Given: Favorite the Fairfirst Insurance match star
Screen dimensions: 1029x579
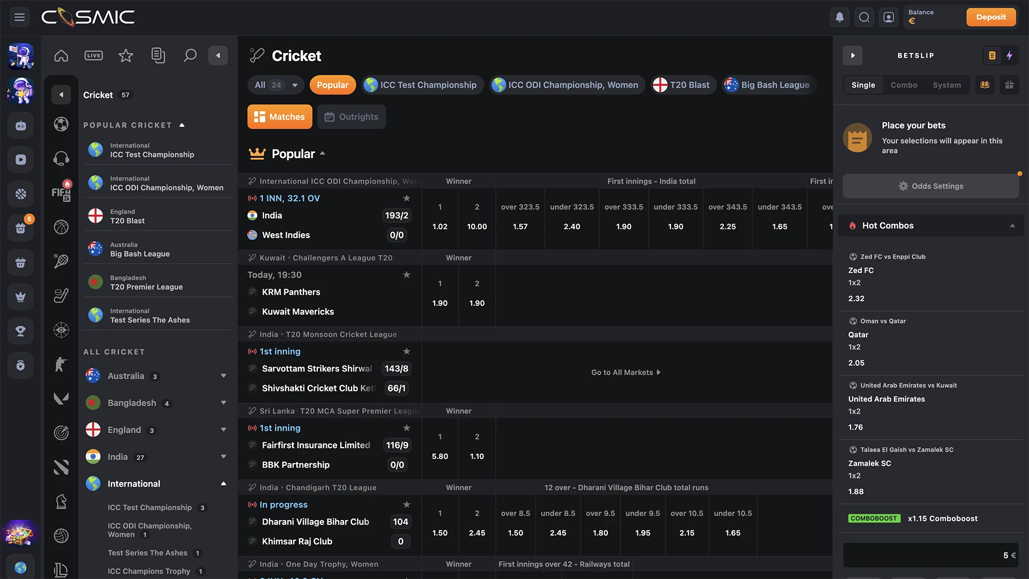Looking at the screenshot, I should point(407,428).
